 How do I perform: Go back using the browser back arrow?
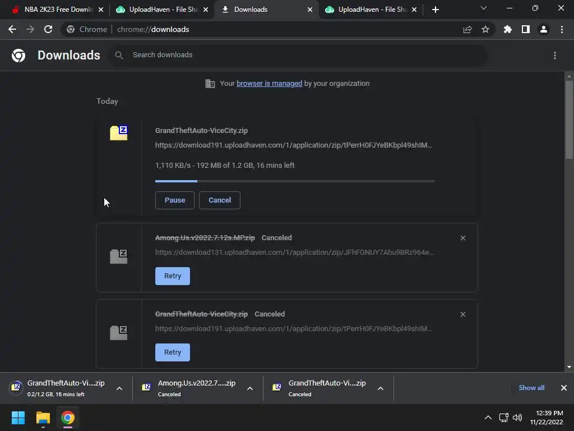click(x=12, y=29)
